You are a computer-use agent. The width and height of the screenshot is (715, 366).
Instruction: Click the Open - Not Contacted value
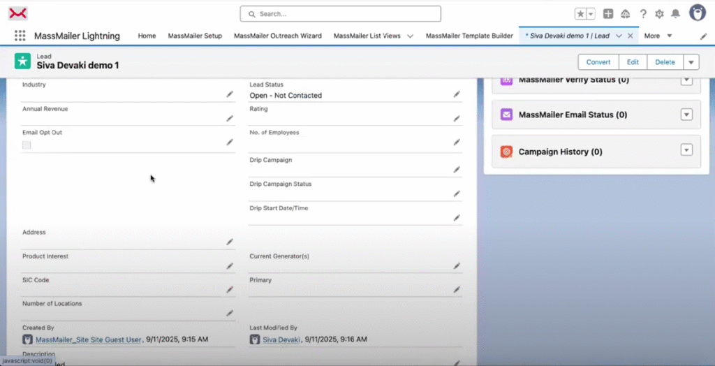click(x=286, y=96)
